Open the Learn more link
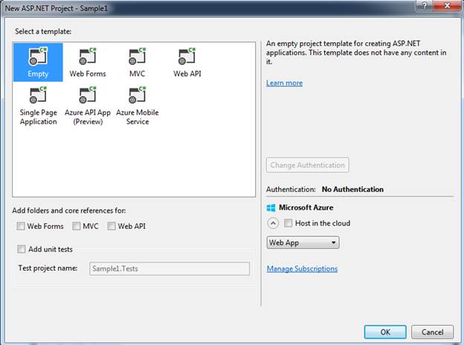464x345 pixels. [284, 83]
